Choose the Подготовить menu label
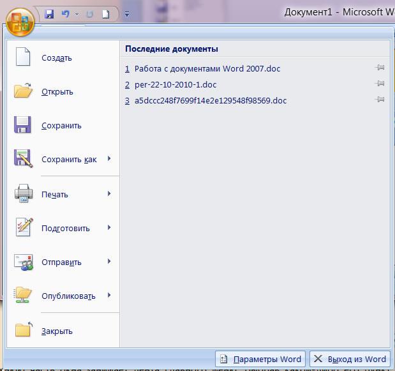The width and height of the screenshot is (395, 371). click(66, 229)
